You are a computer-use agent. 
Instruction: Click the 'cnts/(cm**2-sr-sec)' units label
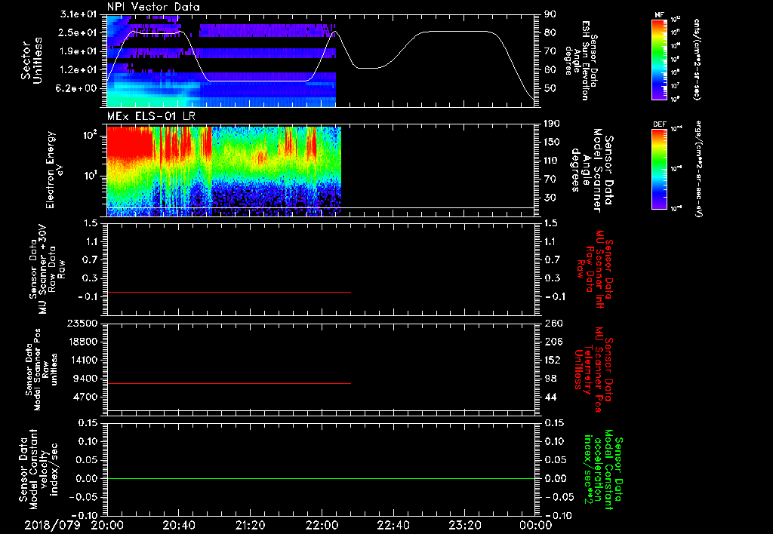point(697,59)
